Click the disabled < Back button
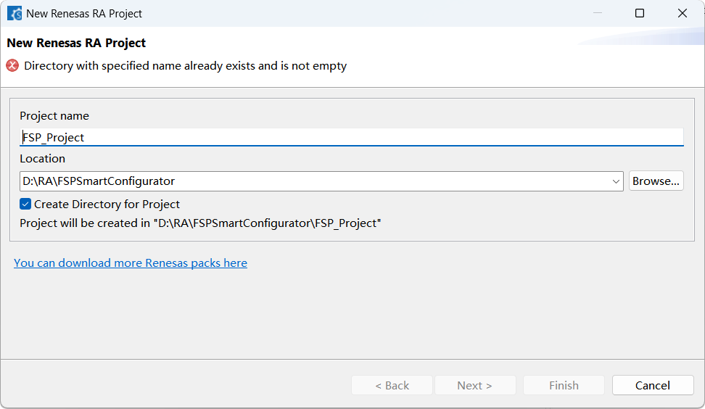Image resolution: width=705 pixels, height=409 pixels. click(392, 385)
